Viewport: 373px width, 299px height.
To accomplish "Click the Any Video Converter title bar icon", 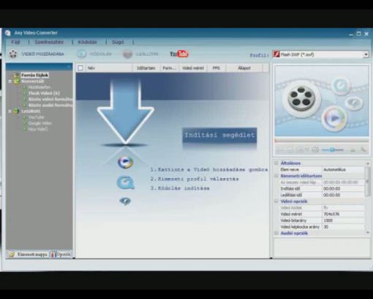I will click(8, 33).
